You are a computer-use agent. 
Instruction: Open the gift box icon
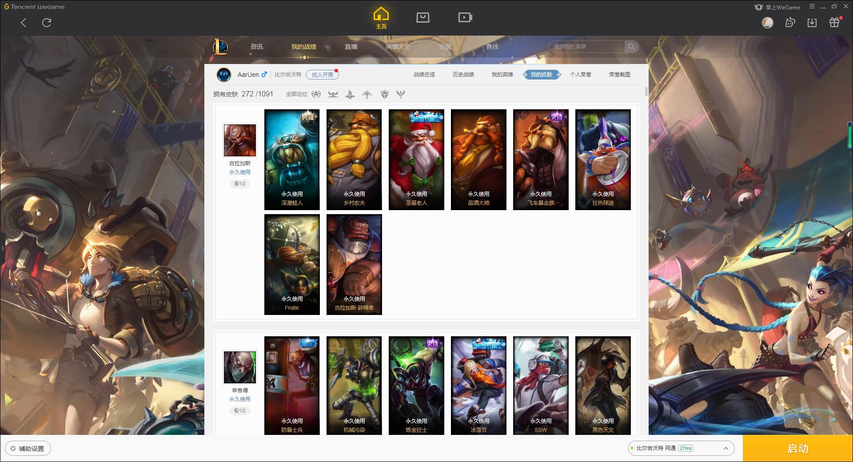(x=834, y=22)
